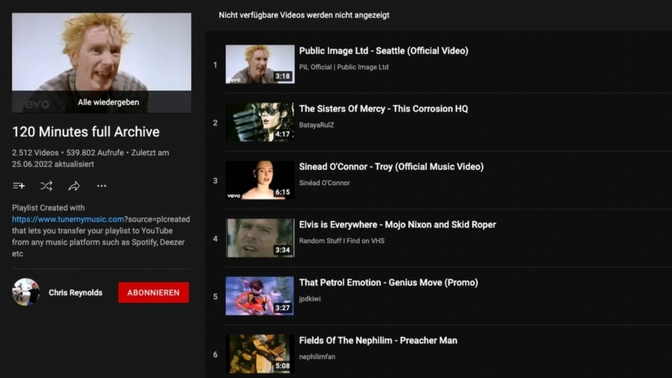Play Fields Of The Nephilim thumbnail

[x=260, y=353]
